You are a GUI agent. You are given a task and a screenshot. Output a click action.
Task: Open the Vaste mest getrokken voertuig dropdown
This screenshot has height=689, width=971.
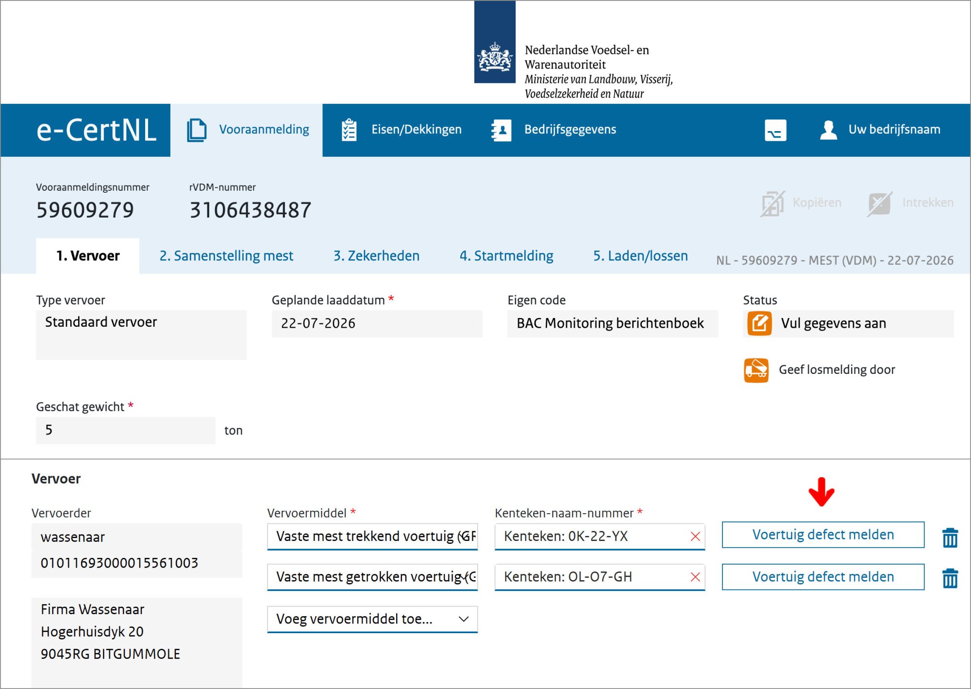tap(372, 577)
